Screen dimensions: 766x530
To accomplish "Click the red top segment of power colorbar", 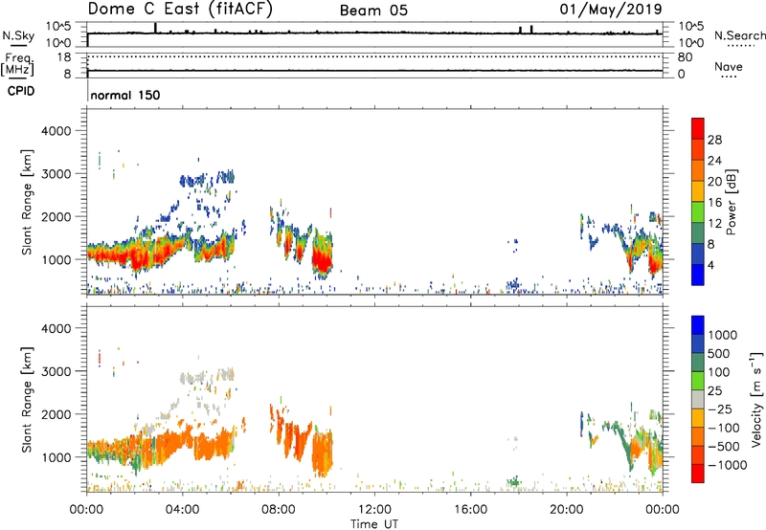I will (698, 129).
